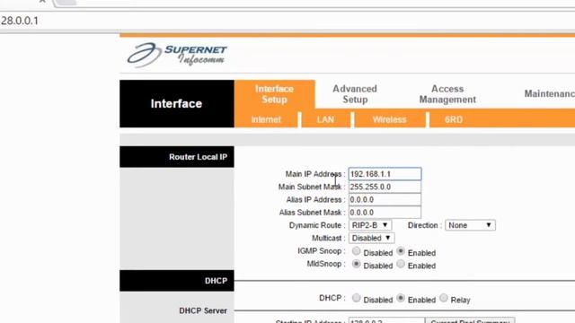575x323 pixels.
Task: Open the Advanced Setup tab
Action: tap(355, 94)
